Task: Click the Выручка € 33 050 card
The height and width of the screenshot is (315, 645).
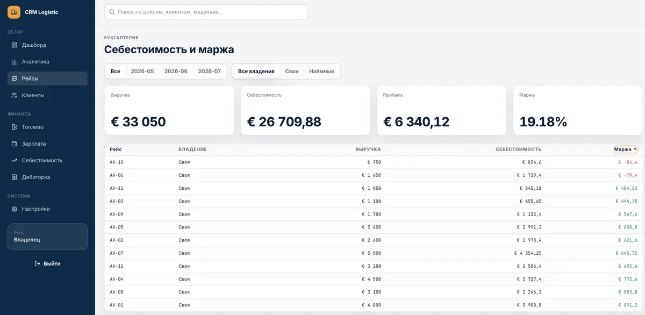Action: pos(169,110)
